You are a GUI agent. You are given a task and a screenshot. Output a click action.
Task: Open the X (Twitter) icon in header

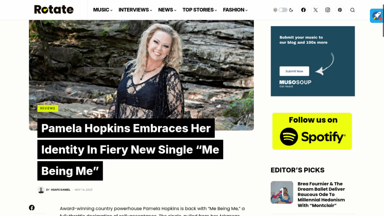coord(315,10)
